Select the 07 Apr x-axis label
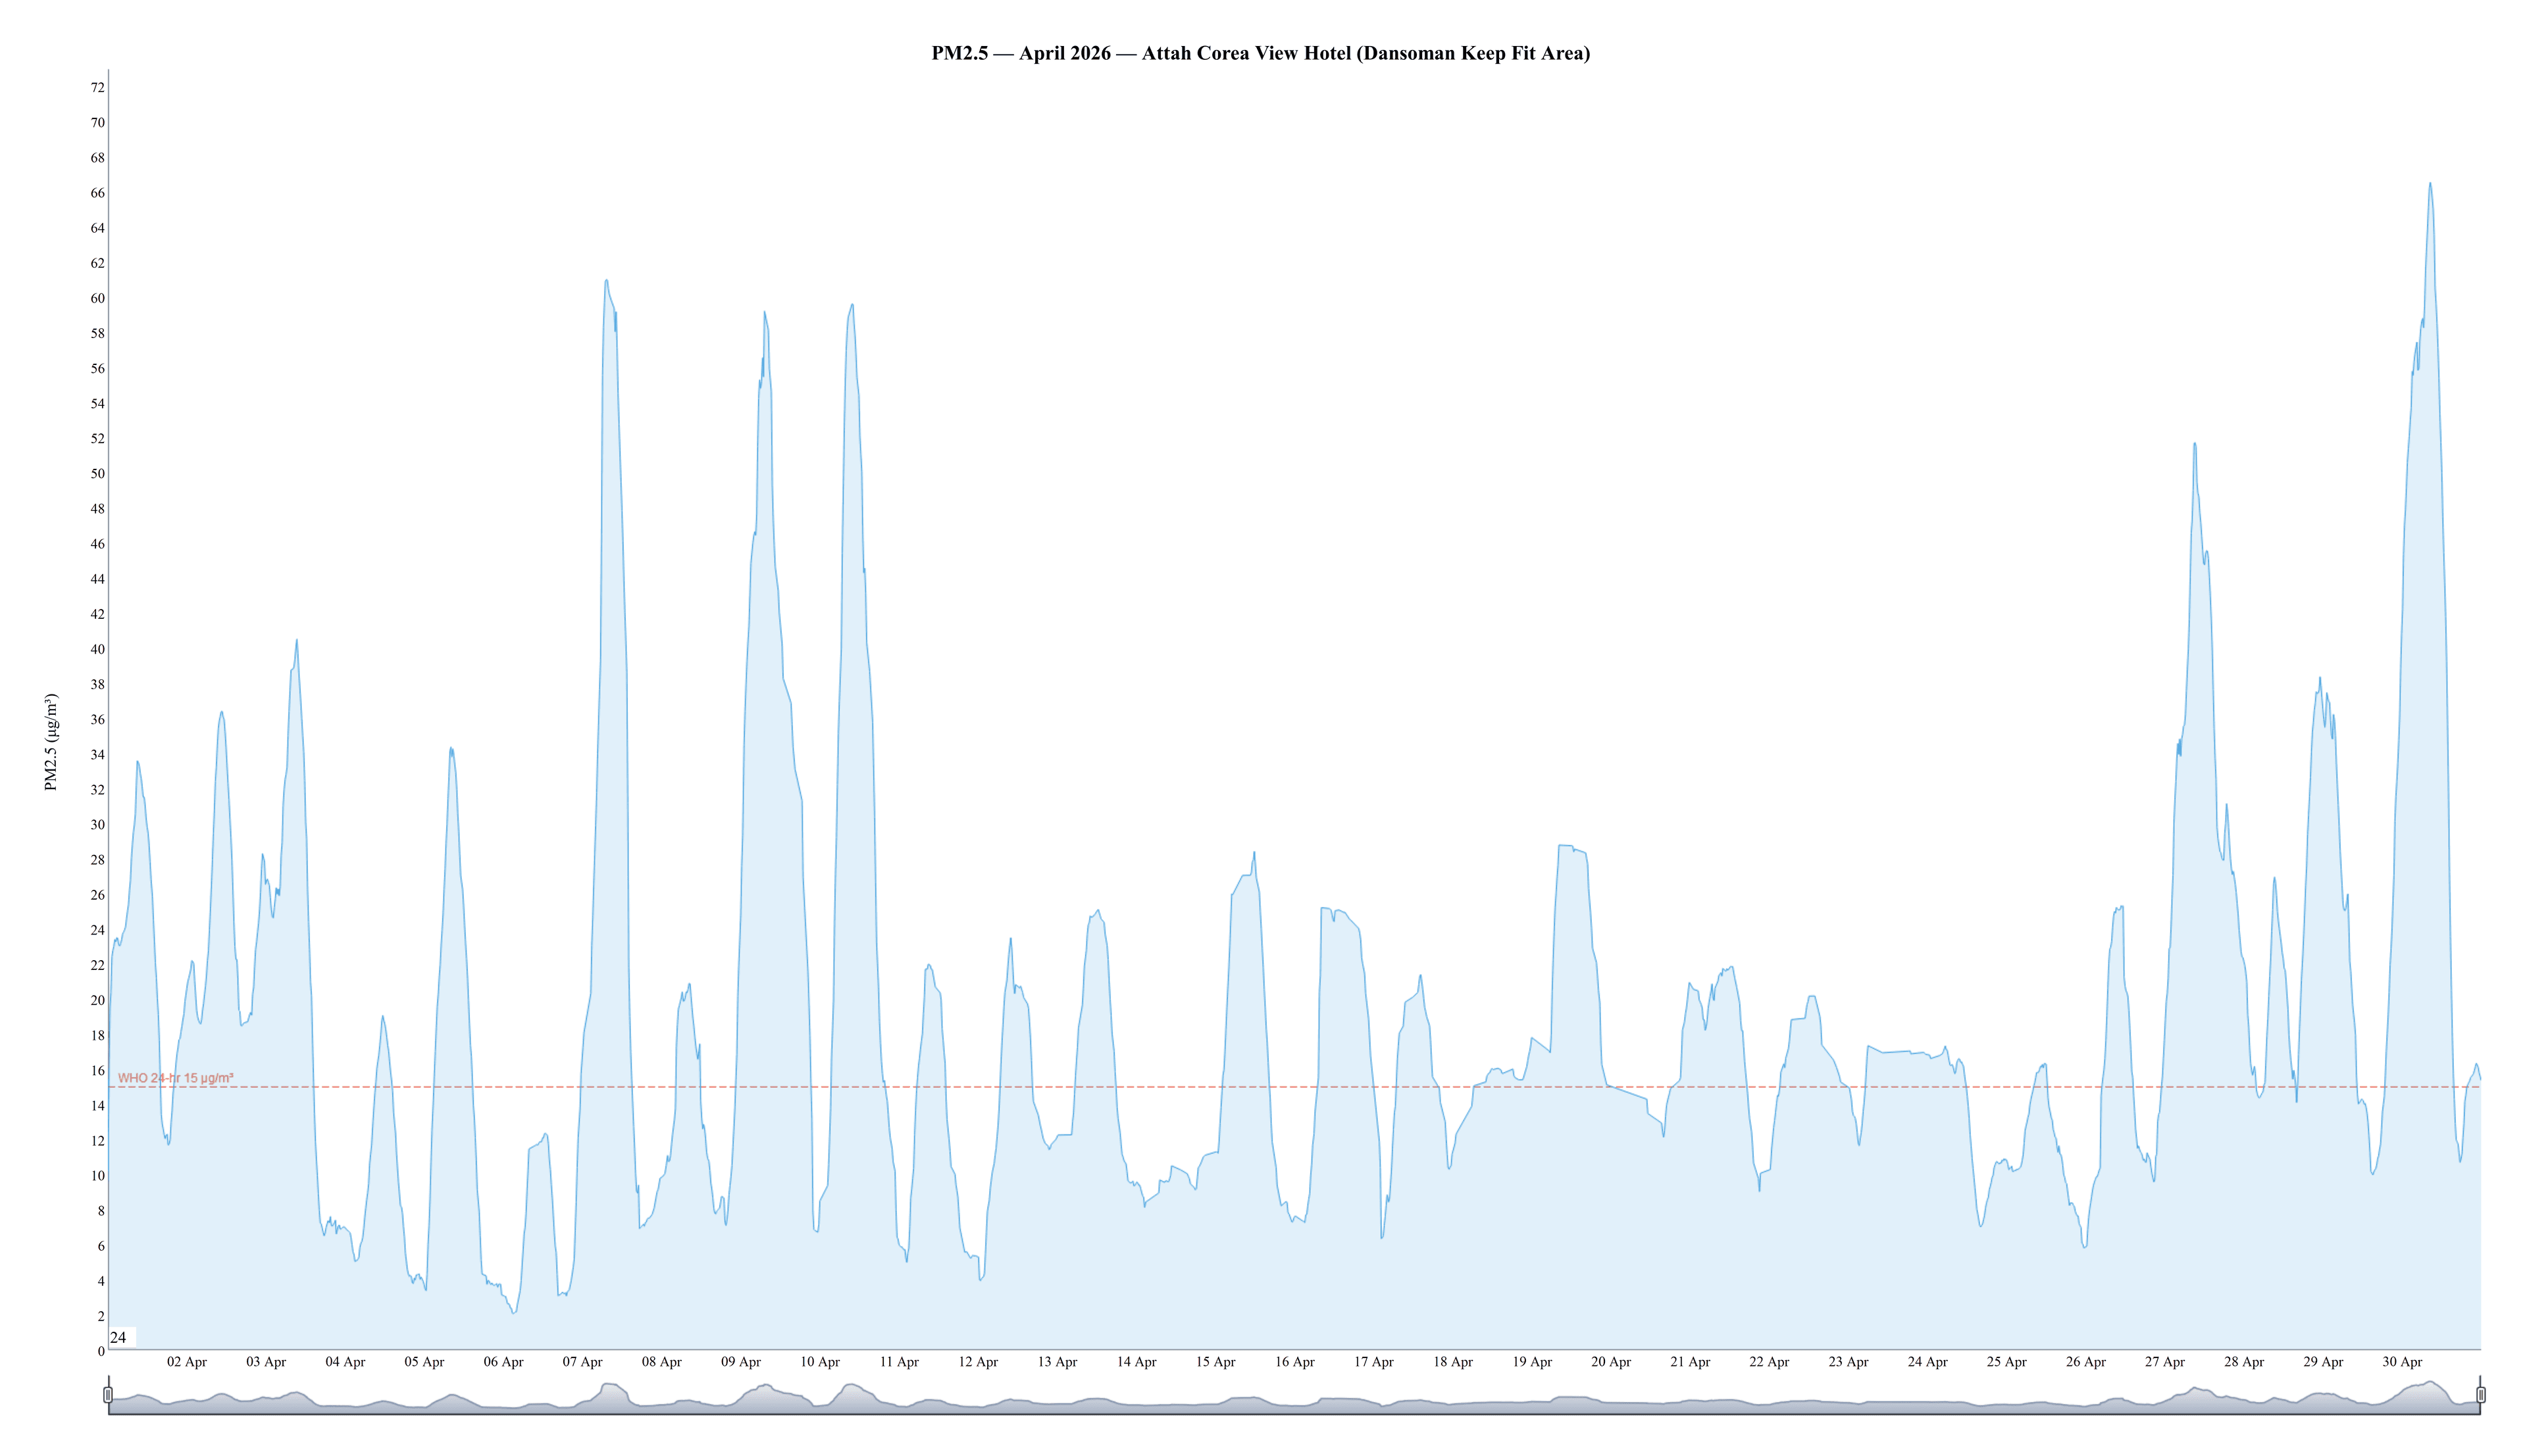 click(x=582, y=1362)
